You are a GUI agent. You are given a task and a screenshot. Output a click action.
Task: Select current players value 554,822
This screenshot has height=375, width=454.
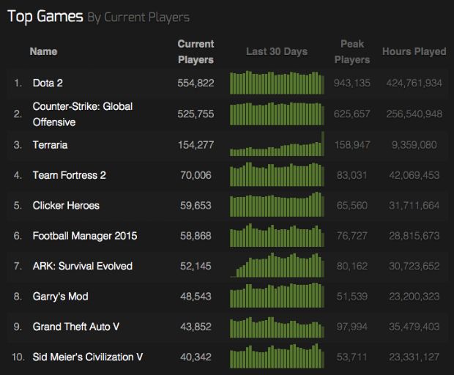[196, 83]
